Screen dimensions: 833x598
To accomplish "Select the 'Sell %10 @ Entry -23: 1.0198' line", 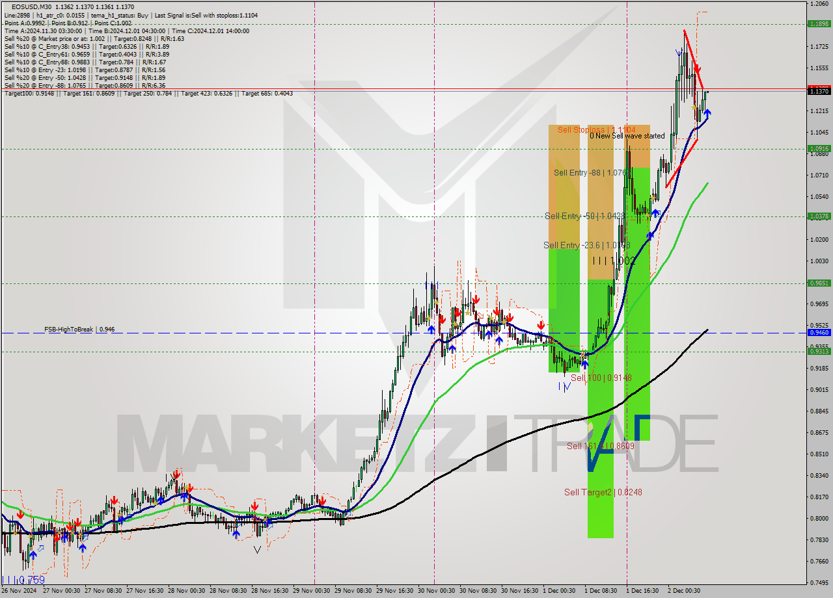I will (85, 70).
